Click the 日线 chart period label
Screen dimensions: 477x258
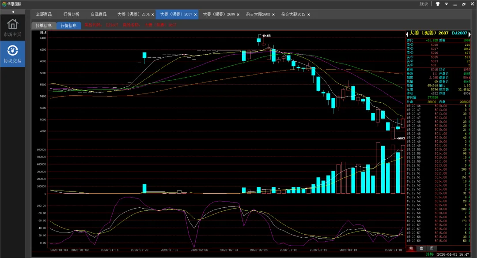tap(43, 33)
